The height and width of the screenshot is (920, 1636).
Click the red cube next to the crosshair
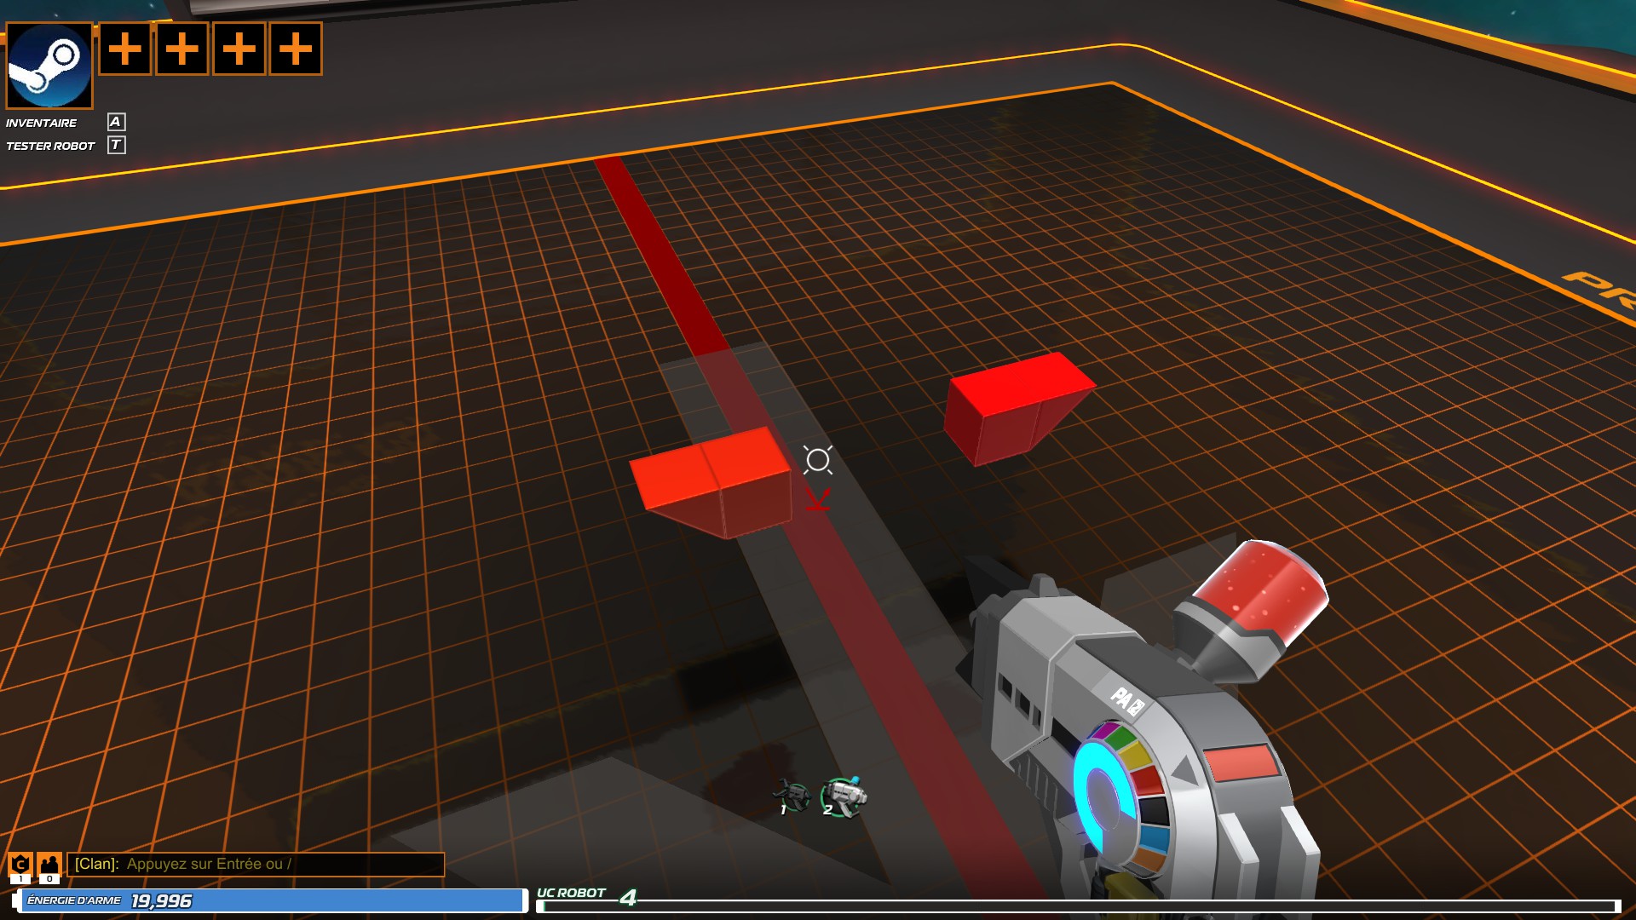(x=714, y=481)
